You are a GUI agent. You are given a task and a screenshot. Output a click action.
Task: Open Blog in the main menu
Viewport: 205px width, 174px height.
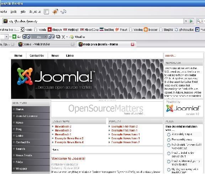click(31, 129)
